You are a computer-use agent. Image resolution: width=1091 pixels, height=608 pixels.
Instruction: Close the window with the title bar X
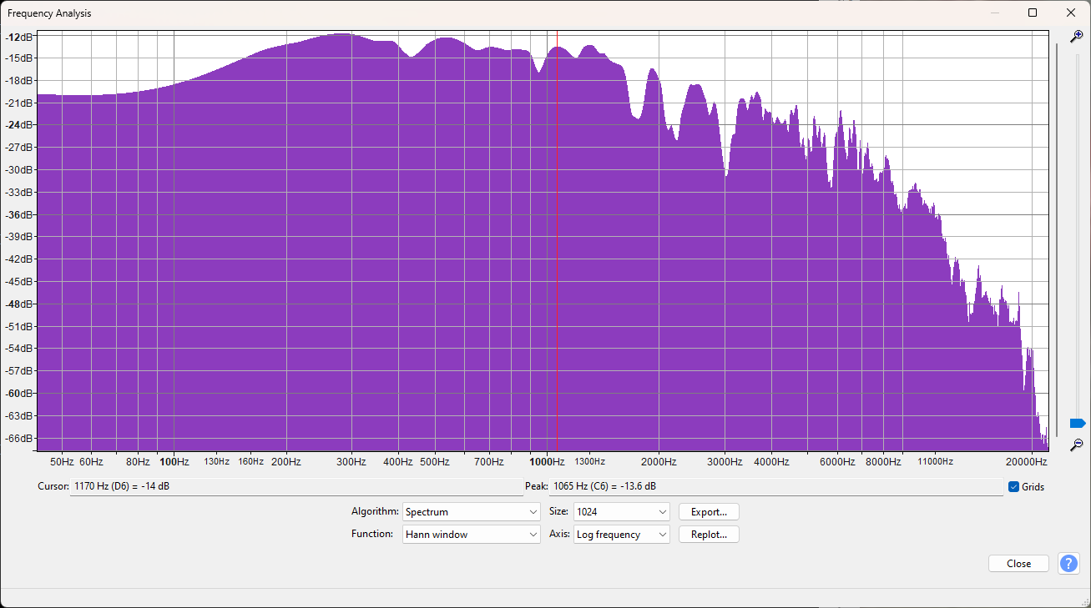tap(1071, 13)
